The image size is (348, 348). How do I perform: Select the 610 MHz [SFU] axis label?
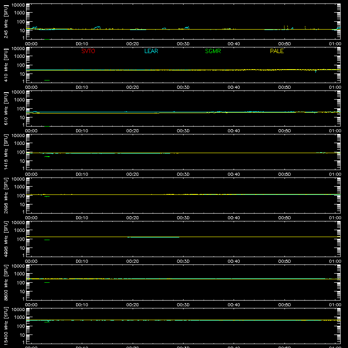6,108
